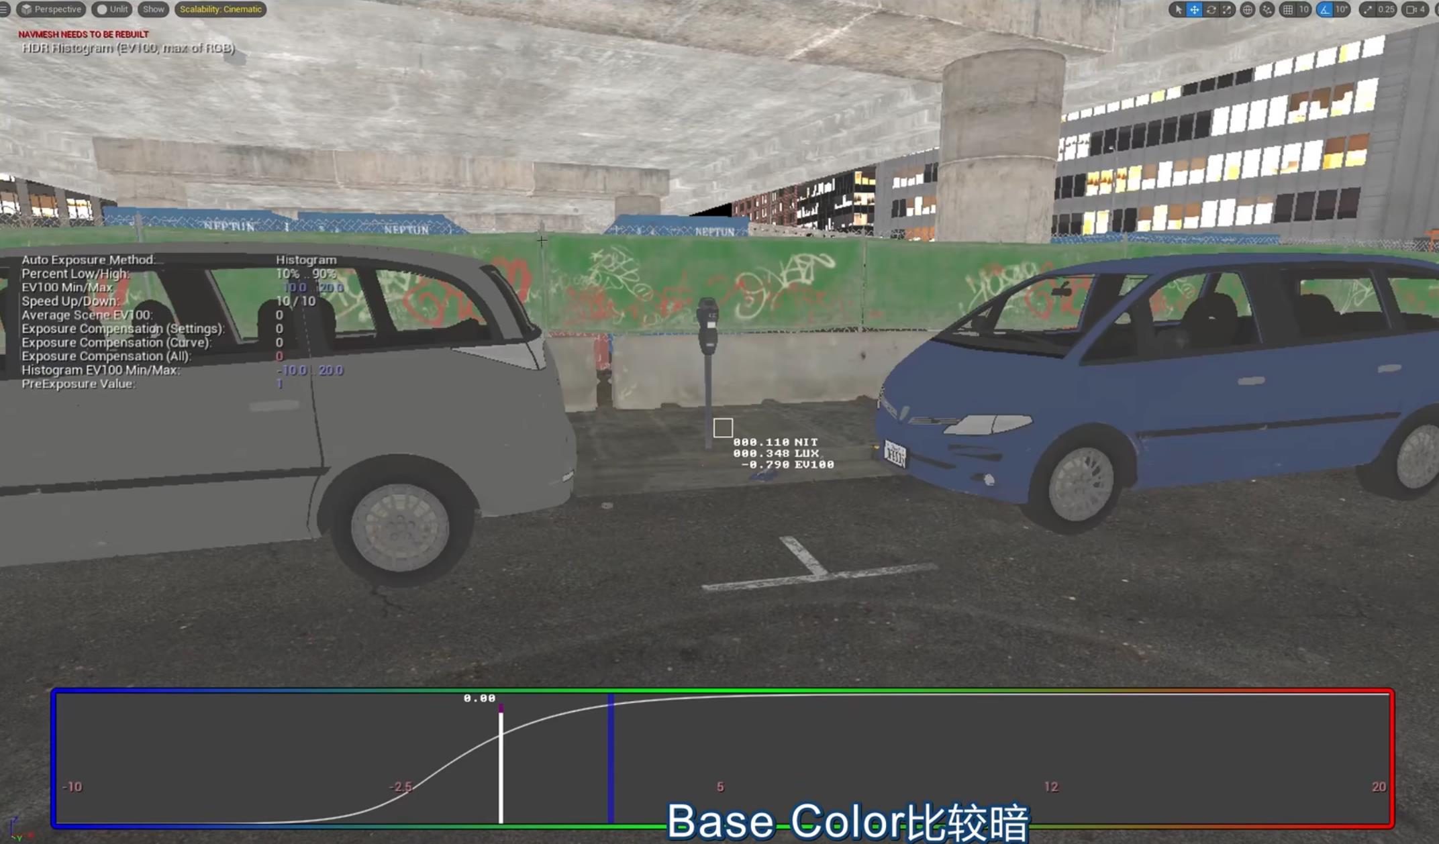
Task: Click the 'Percent Low/High:' label
Action: (x=75, y=274)
